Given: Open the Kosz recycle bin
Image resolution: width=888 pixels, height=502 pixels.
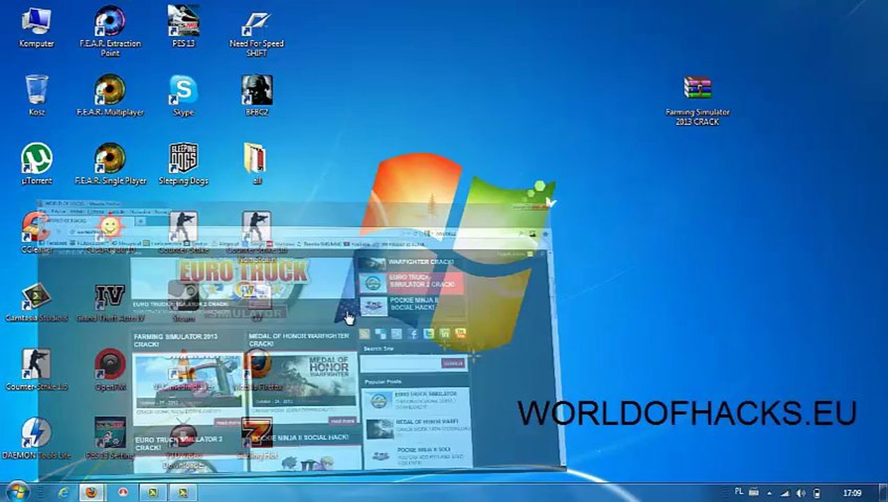Looking at the screenshot, I should pos(36,96).
